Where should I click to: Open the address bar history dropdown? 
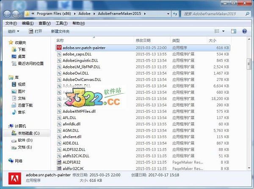coord(168,14)
